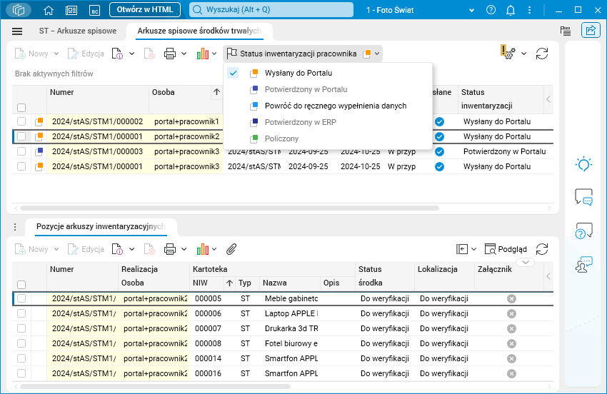Open the hamburger navigation menu

(x=17, y=31)
